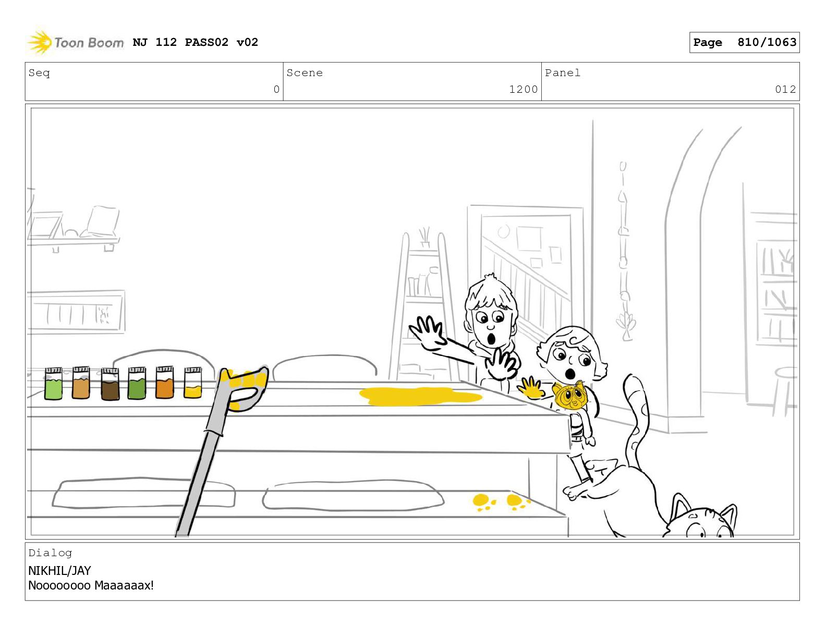Click the 'Scene' field label
The height and width of the screenshot is (638, 826).
pyautogui.click(x=305, y=73)
